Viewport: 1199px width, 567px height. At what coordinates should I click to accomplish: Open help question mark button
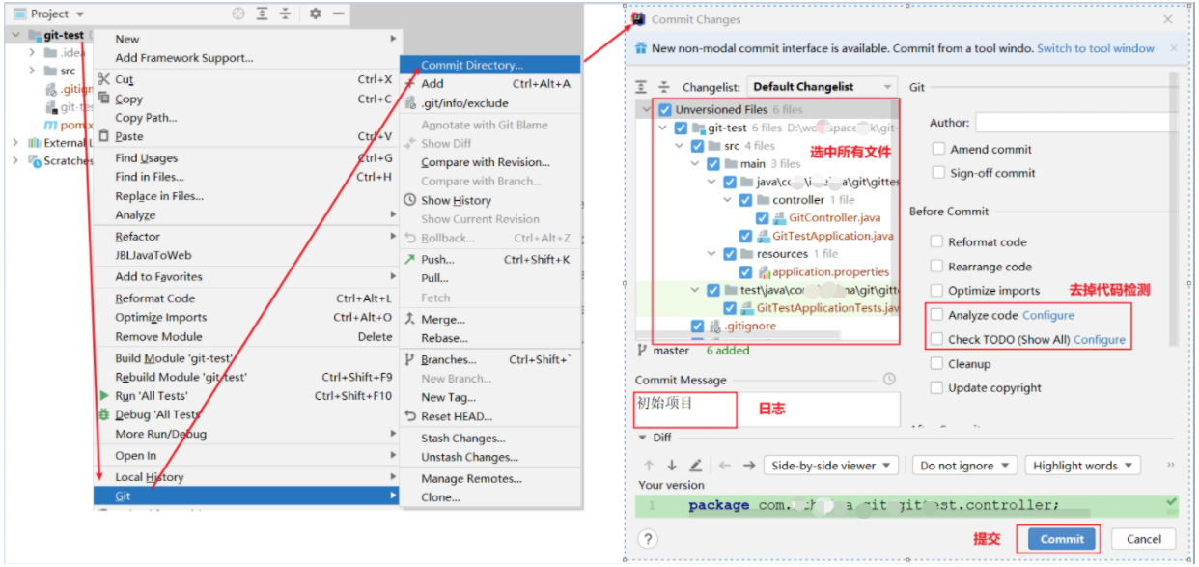click(x=649, y=539)
